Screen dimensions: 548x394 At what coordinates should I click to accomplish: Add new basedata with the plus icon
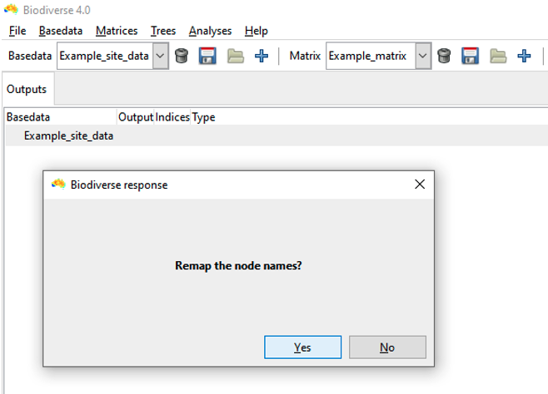click(262, 56)
